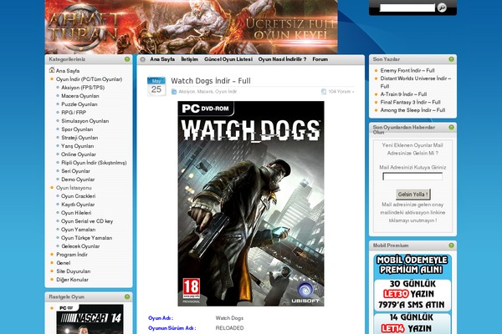The width and height of the screenshot is (502, 334).
Task: Click the Gelsin Yolla ! button
Action: pyautogui.click(x=413, y=194)
